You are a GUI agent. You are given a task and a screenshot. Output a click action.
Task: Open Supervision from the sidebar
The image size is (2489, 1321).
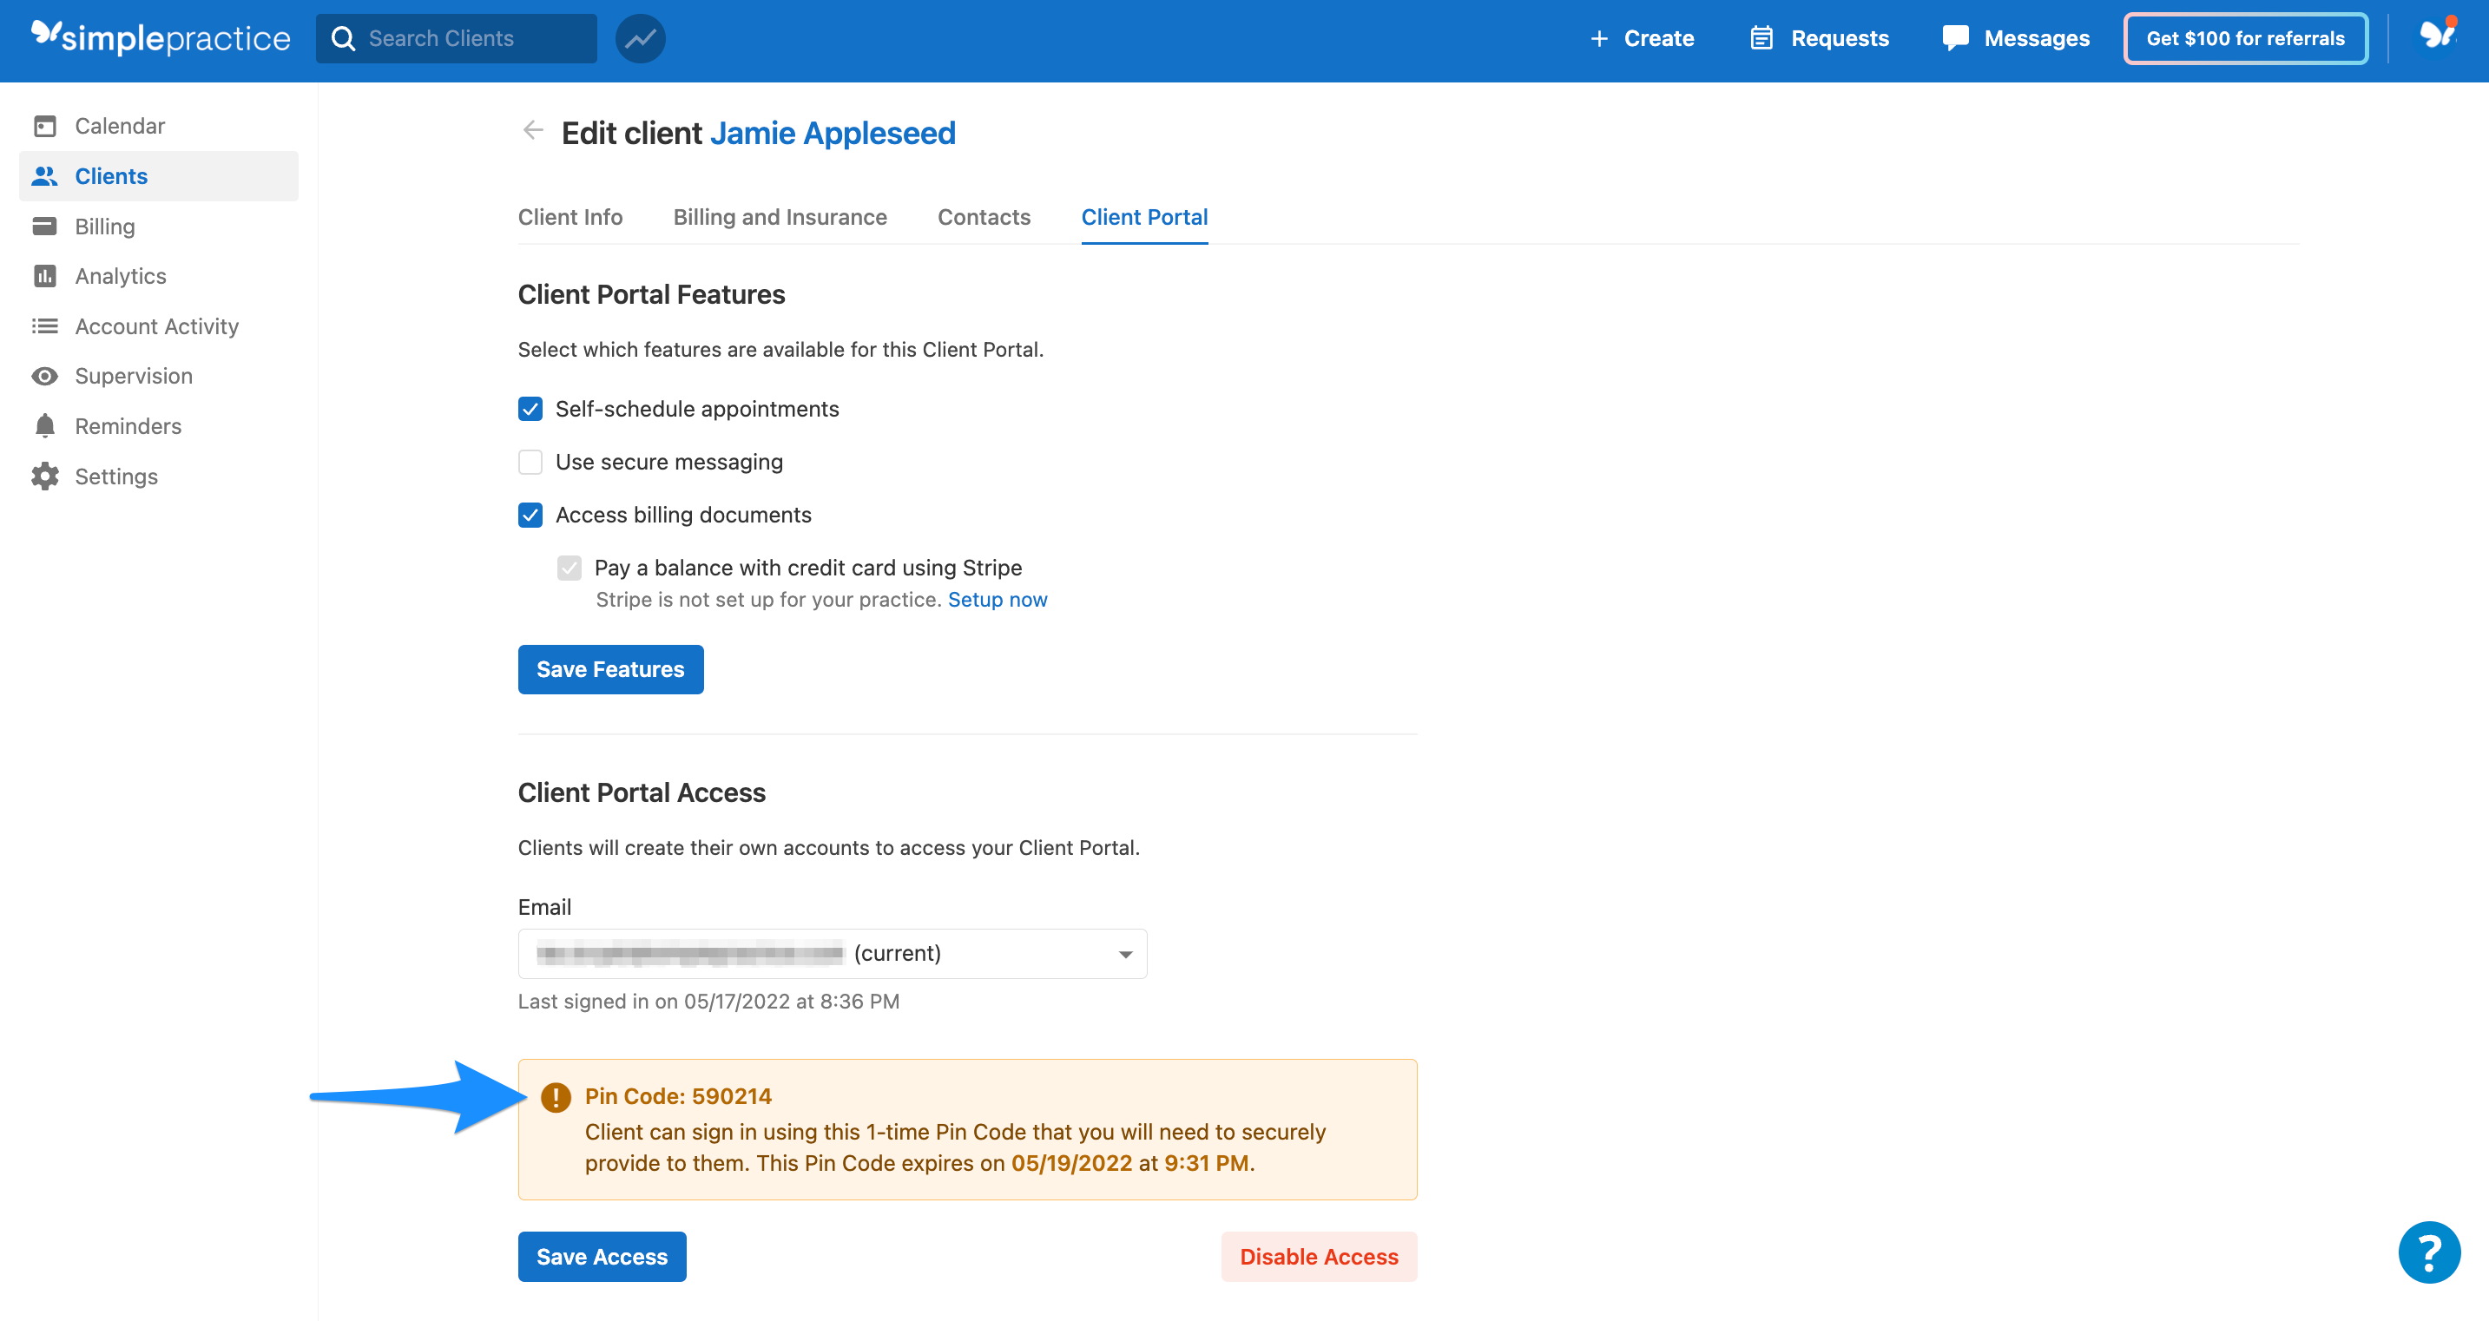pos(135,376)
